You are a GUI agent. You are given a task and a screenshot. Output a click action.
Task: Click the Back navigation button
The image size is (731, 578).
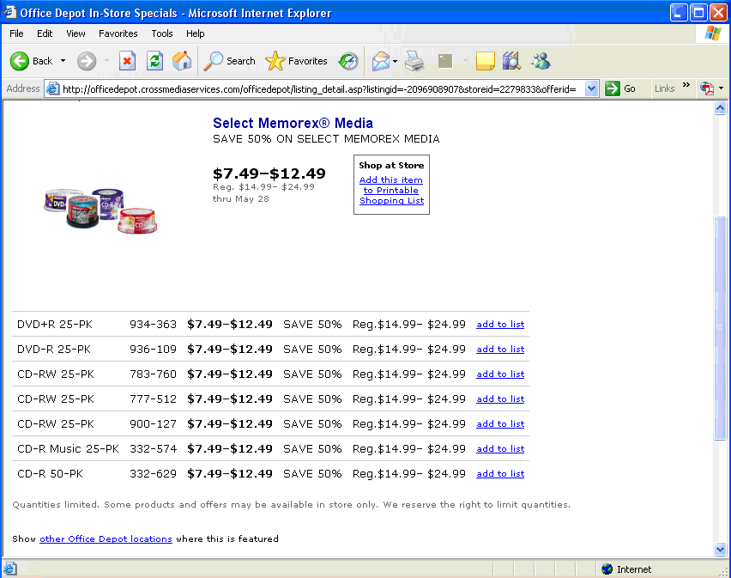32,61
